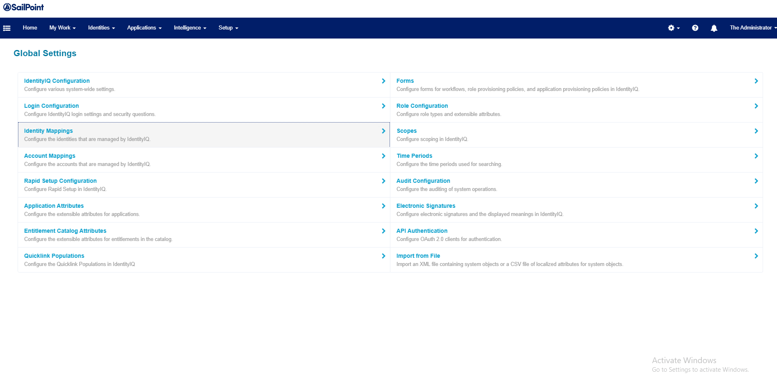This screenshot has height=375, width=777.
Task: Expand the Applications dropdown menu
Action: (144, 28)
